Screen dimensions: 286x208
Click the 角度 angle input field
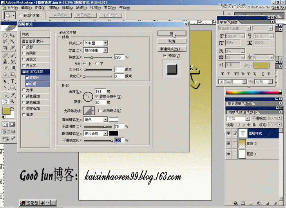coord(100,91)
